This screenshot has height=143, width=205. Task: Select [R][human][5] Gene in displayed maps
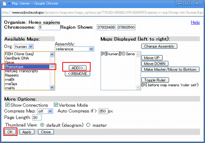point(118,54)
